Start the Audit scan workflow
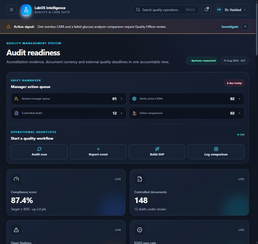258x244 pixels. pos(39,152)
